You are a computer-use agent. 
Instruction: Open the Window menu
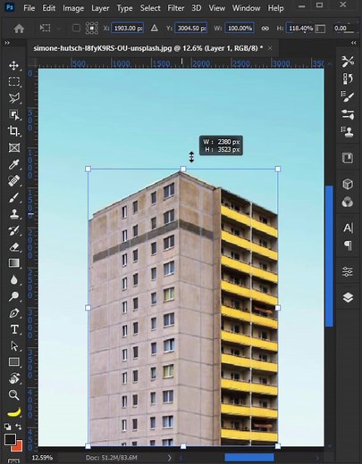coord(246,8)
